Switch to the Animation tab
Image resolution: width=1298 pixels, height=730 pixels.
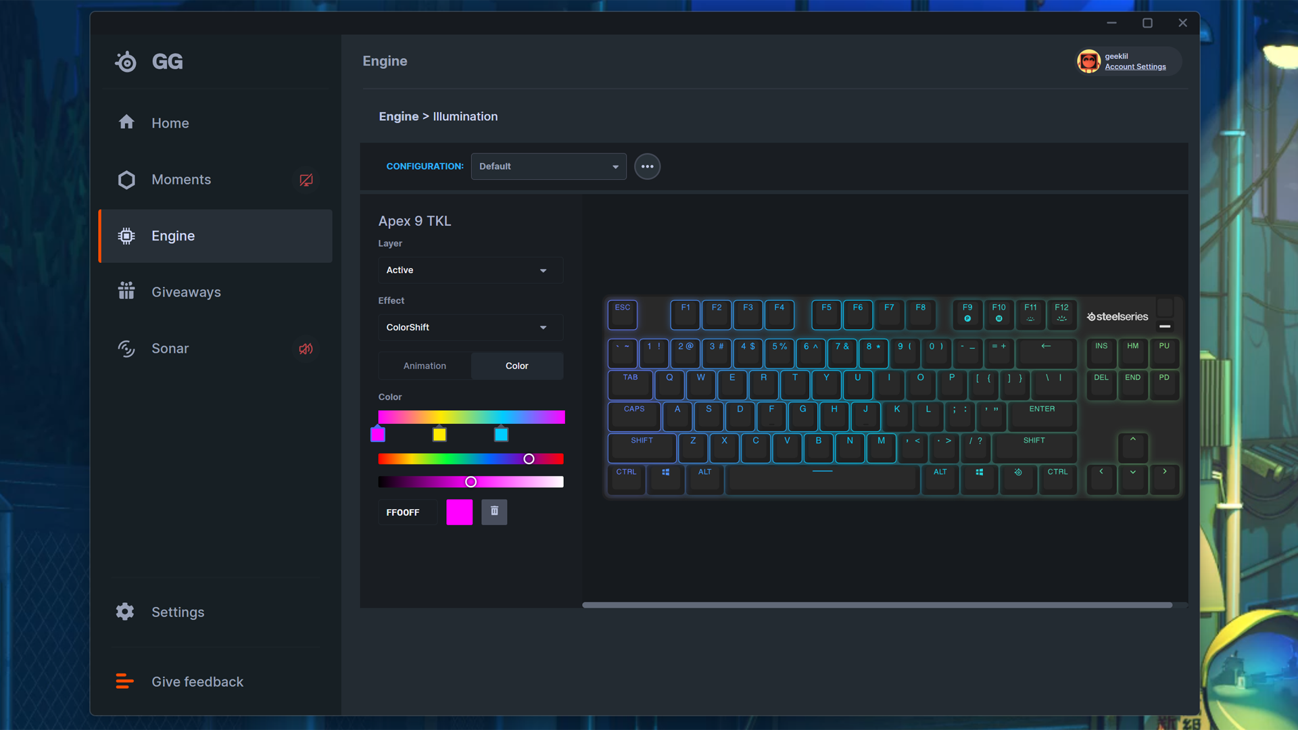(x=425, y=366)
